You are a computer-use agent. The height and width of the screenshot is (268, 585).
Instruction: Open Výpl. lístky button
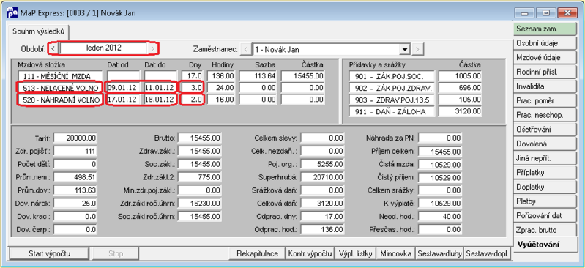click(356, 254)
